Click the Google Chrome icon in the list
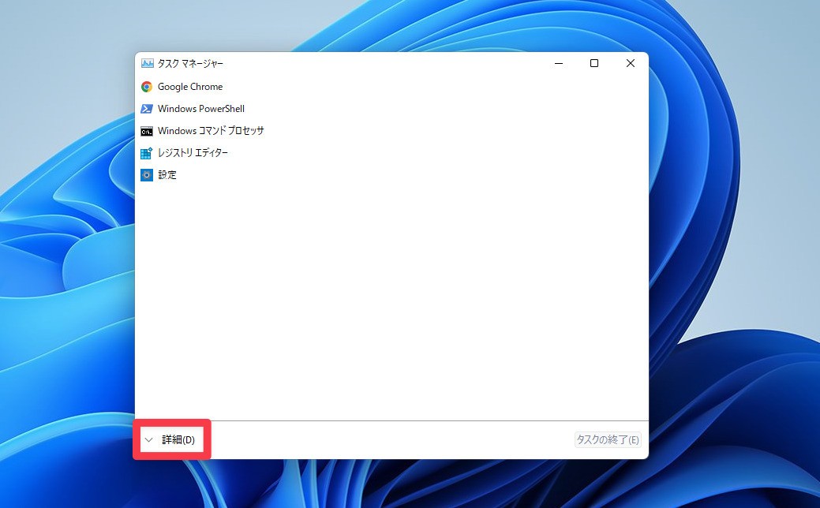The height and width of the screenshot is (508, 820). 147,87
